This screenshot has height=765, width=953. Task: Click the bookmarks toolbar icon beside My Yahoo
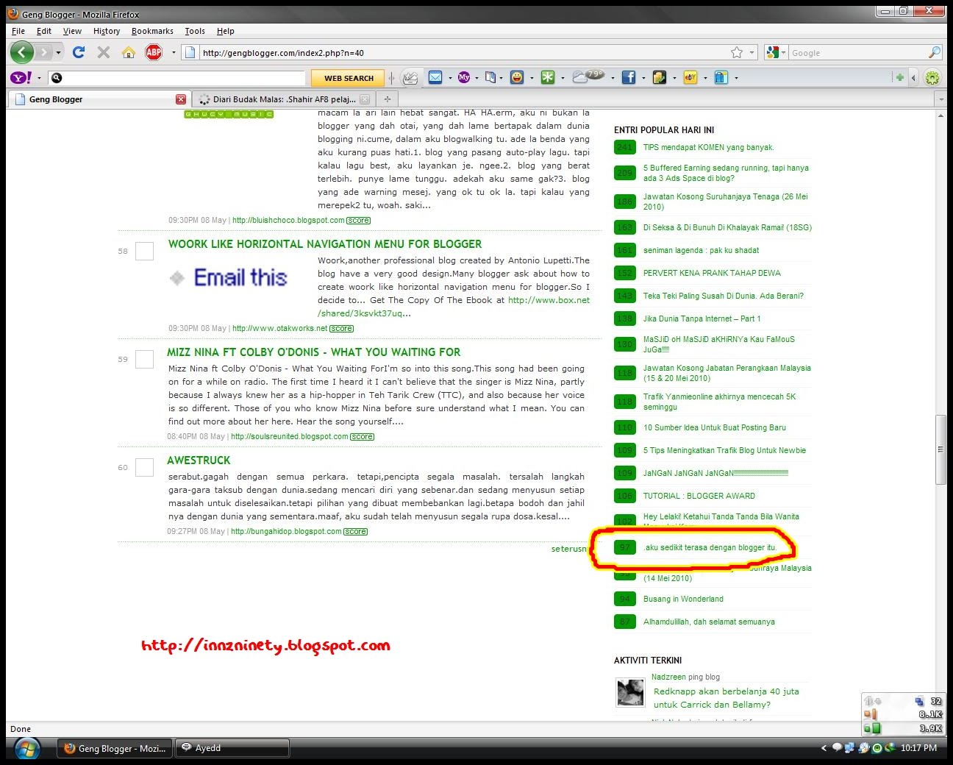[x=490, y=77]
